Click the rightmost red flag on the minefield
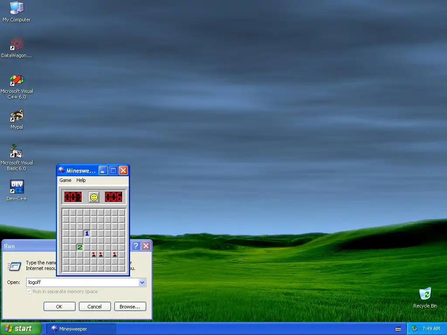Viewport: 447px width, 335px height. [115, 254]
